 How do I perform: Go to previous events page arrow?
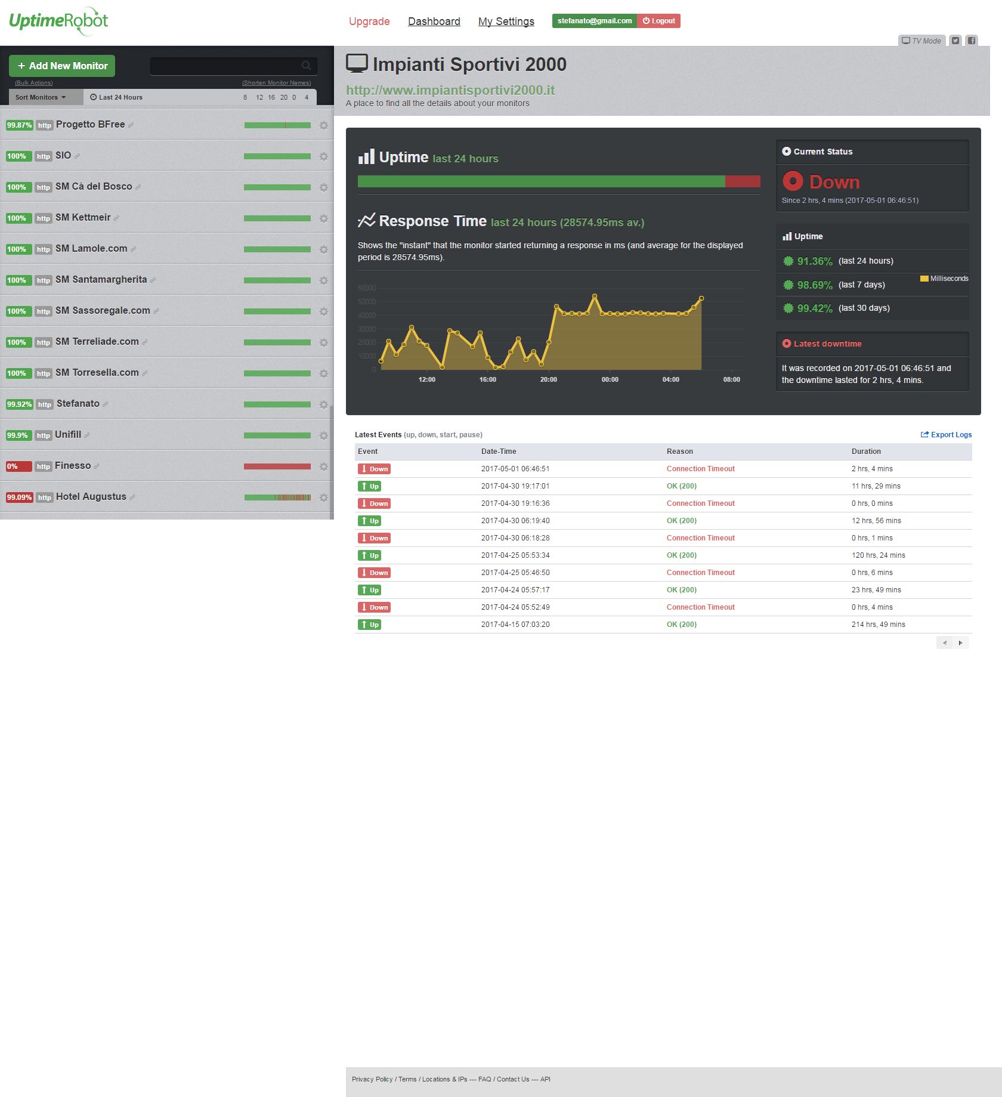point(945,642)
